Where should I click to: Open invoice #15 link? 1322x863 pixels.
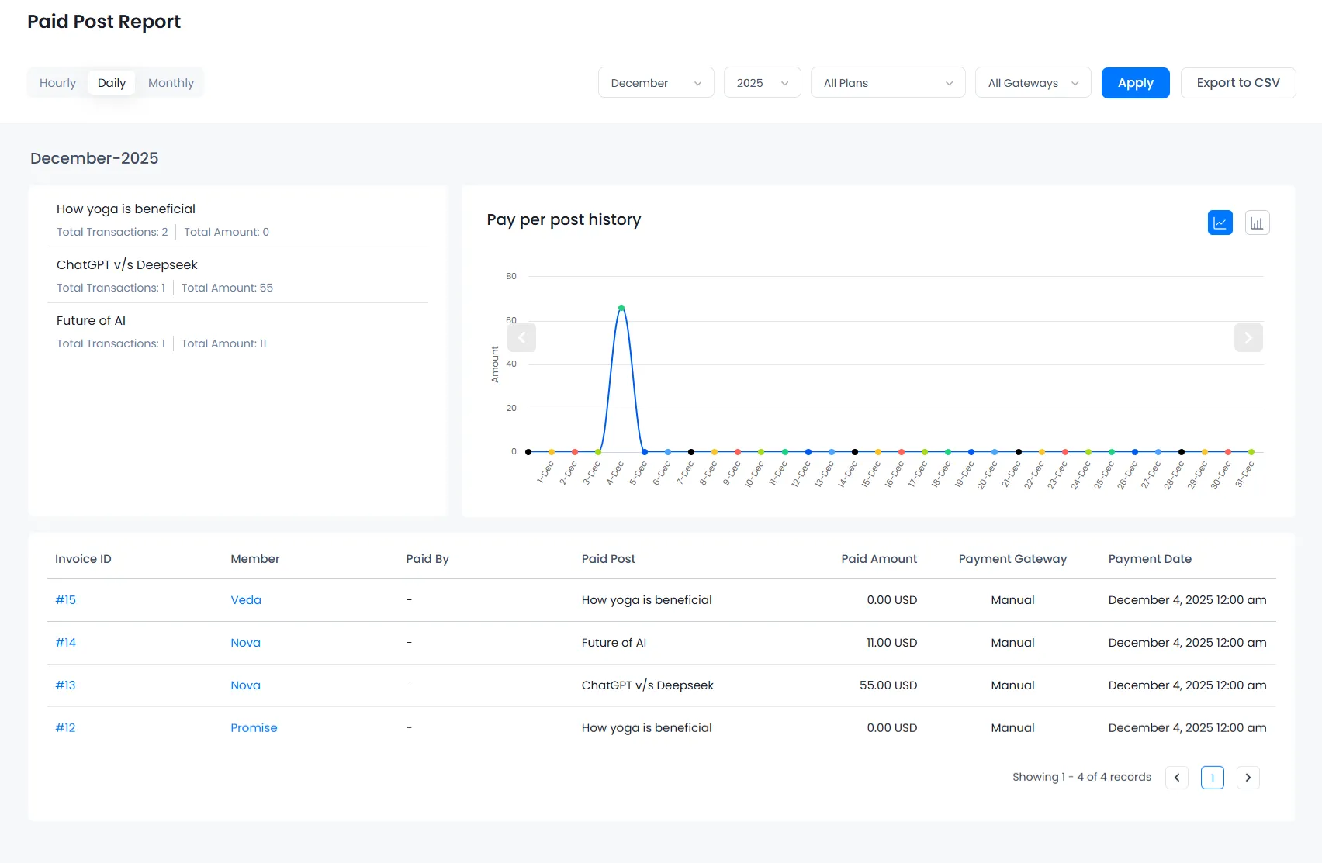(x=65, y=599)
